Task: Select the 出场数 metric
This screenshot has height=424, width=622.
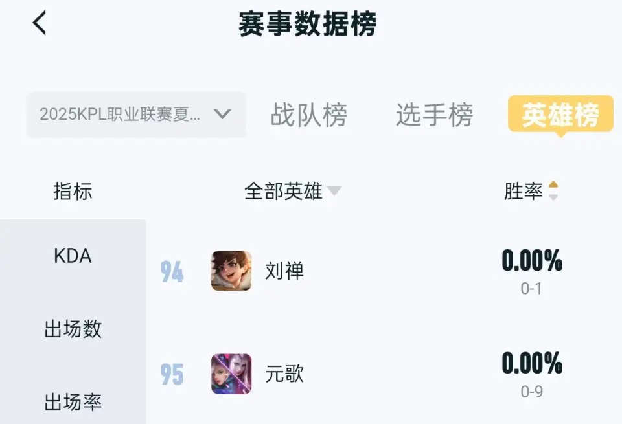Action: coord(73,329)
